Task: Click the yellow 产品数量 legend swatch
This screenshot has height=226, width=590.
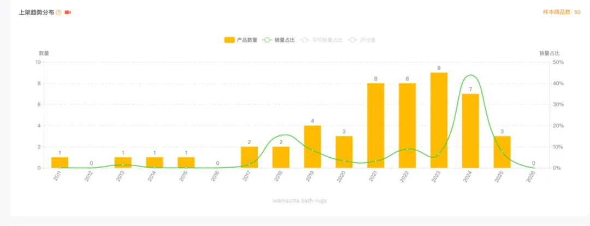Action: 229,40
